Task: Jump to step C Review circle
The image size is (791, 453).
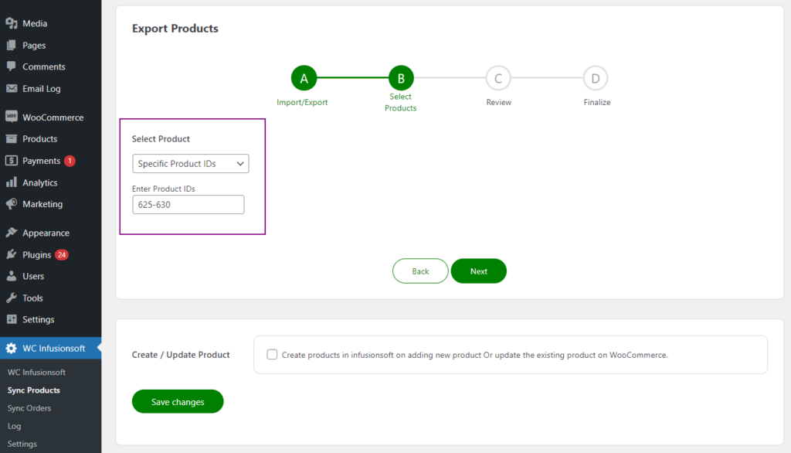Action: coord(498,78)
